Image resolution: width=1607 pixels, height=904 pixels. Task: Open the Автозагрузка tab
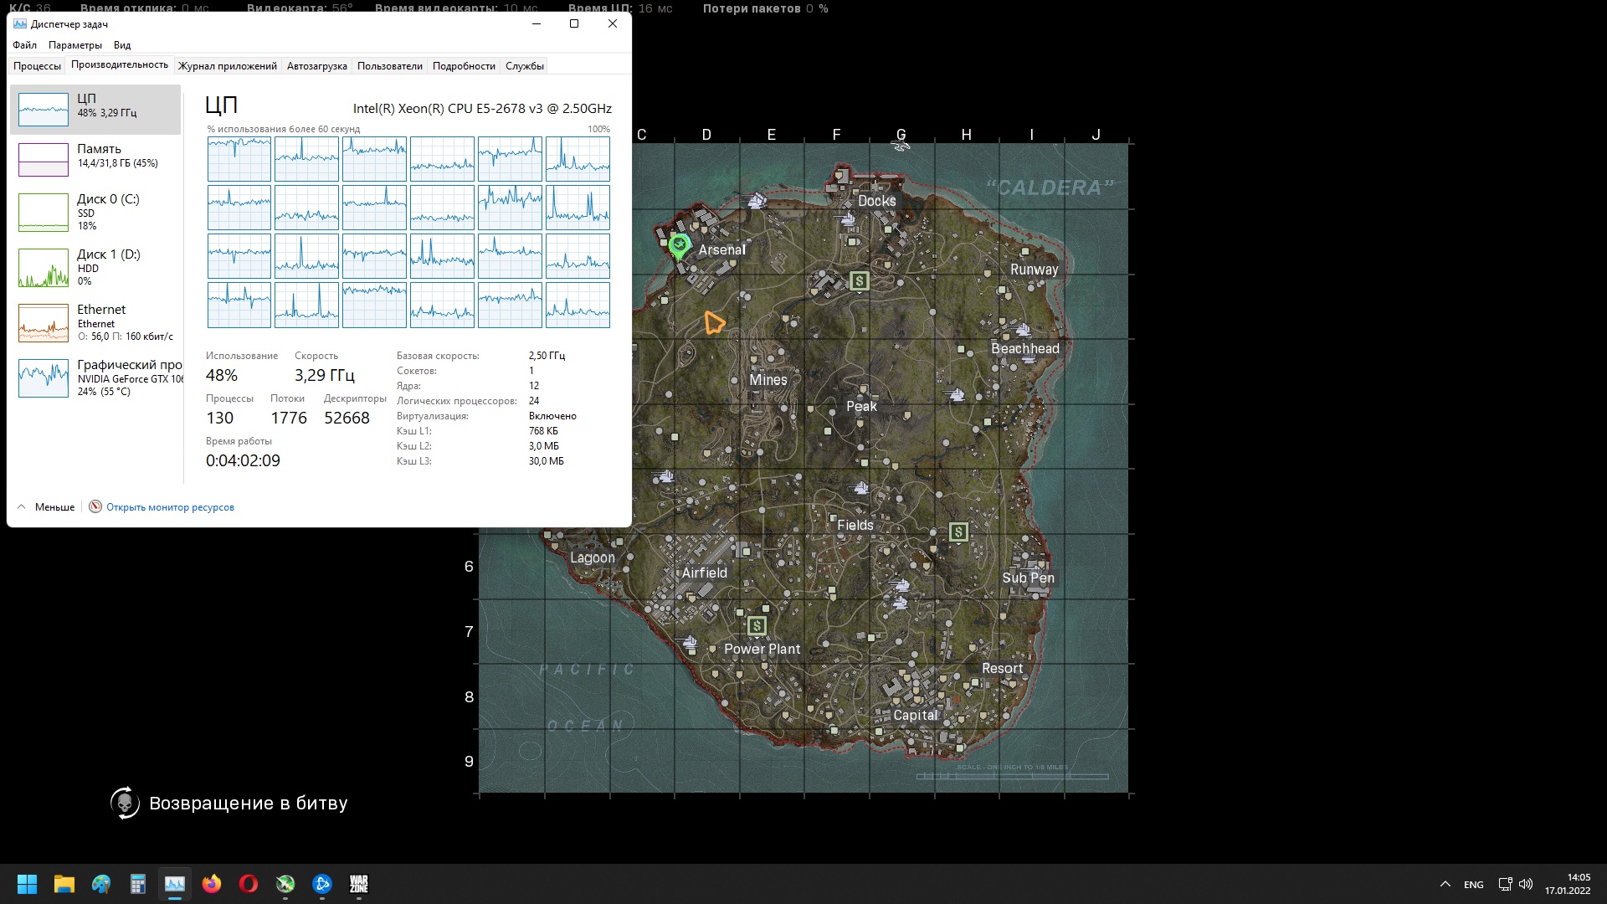pos(316,66)
